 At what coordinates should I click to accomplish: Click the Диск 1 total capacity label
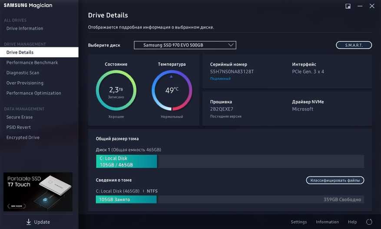pos(128,150)
